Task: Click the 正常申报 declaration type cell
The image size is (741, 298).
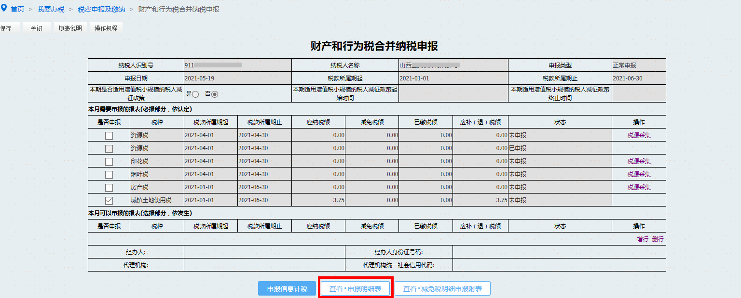Action: [639, 65]
